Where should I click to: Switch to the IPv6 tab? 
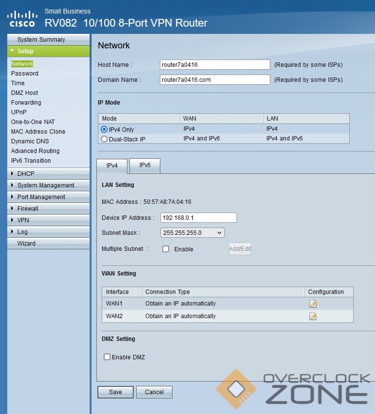(145, 165)
